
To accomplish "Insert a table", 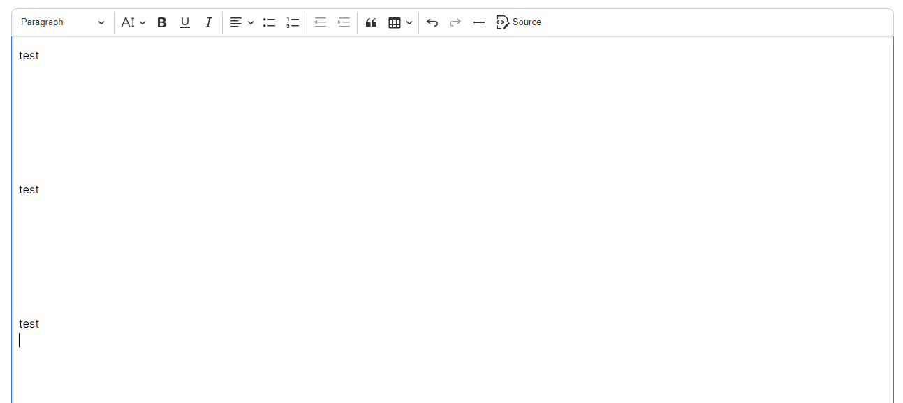I will click(395, 22).
